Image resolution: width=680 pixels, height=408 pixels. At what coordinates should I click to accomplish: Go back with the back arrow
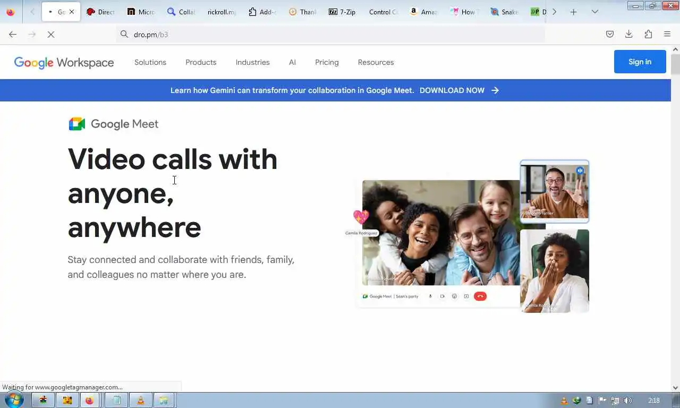pyautogui.click(x=13, y=34)
